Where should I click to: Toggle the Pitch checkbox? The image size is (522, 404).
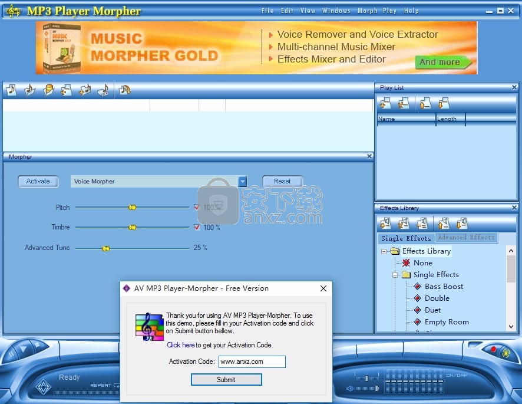(197, 207)
